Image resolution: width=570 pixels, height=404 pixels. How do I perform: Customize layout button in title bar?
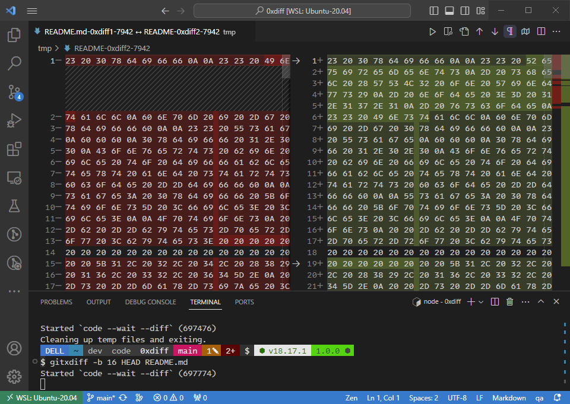pyautogui.click(x=480, y=11)
